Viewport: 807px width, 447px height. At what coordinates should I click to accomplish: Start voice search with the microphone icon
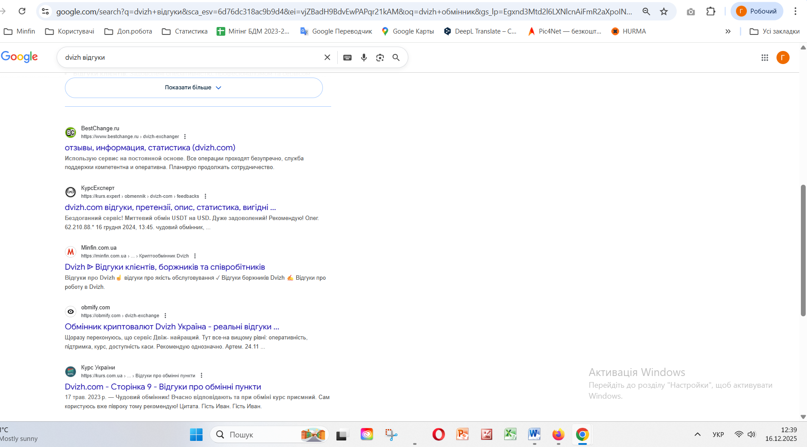point(364,58)
